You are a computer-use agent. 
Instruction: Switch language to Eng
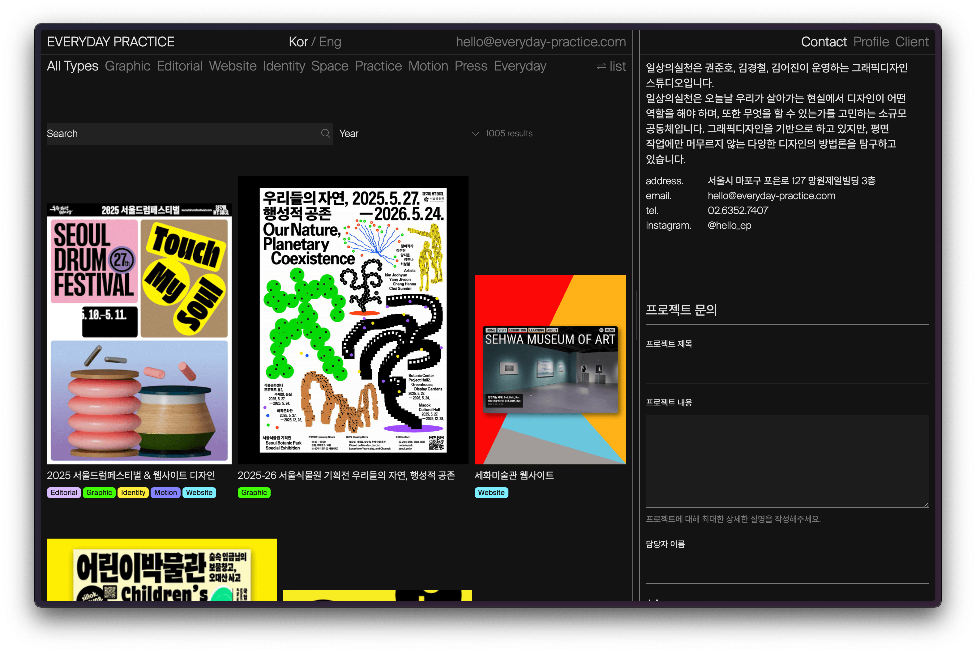(x=330, y=42)
